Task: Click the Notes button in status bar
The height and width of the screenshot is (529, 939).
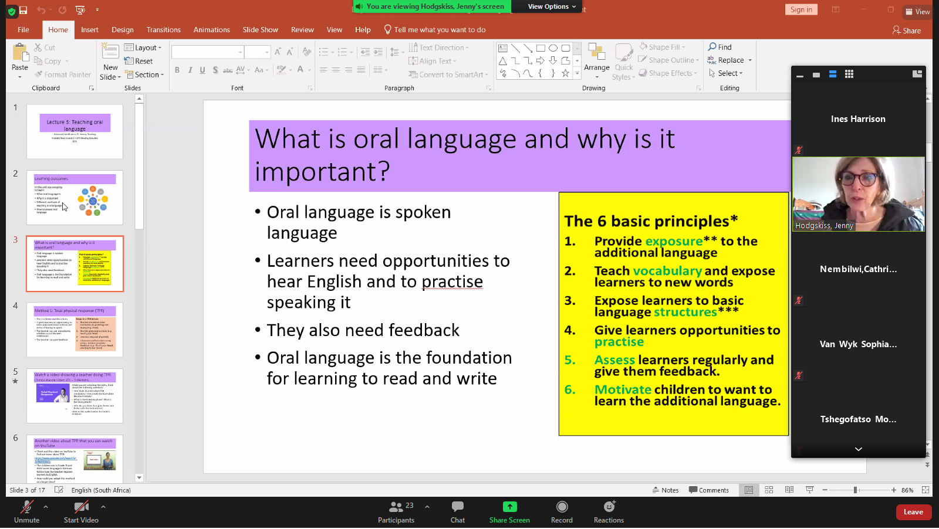Action: tap(666, 490)
